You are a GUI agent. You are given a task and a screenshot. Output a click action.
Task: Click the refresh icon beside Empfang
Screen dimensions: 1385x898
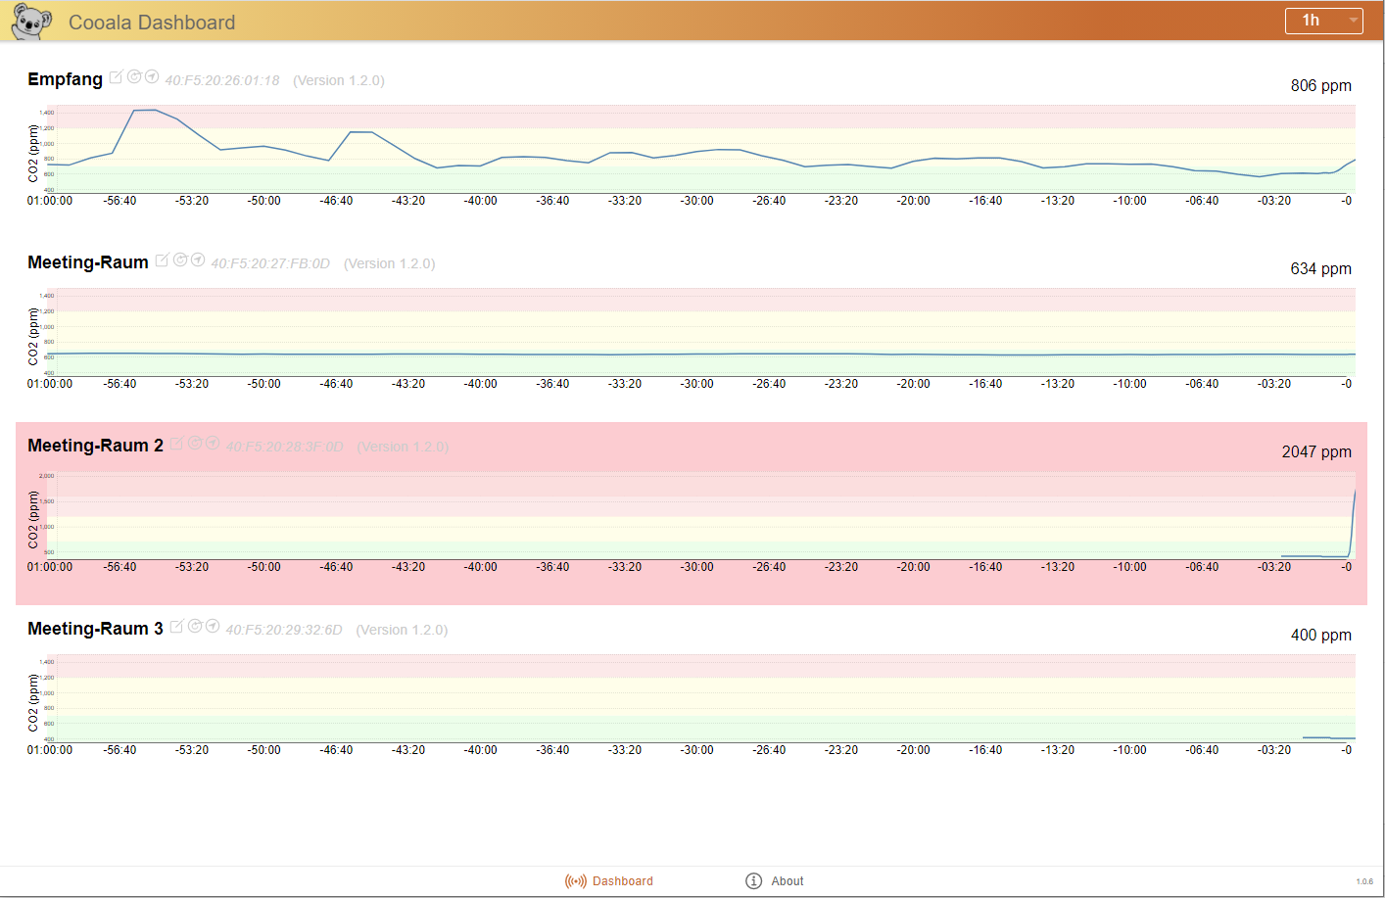point(134,76)
